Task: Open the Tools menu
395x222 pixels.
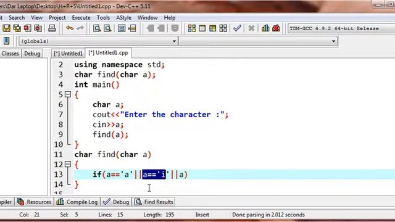Action: point(103,18)
